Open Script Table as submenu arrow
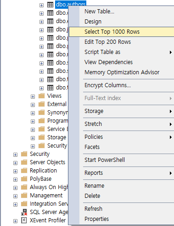The width and height of the screenshot is (174, 226). coord(171,52)
